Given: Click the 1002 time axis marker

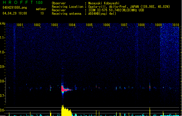Looking at the screenshot, I should 37,25.
